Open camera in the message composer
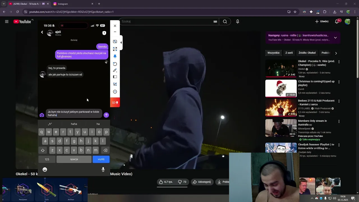This screenshot has width=359, height=202. pos(42,115)
